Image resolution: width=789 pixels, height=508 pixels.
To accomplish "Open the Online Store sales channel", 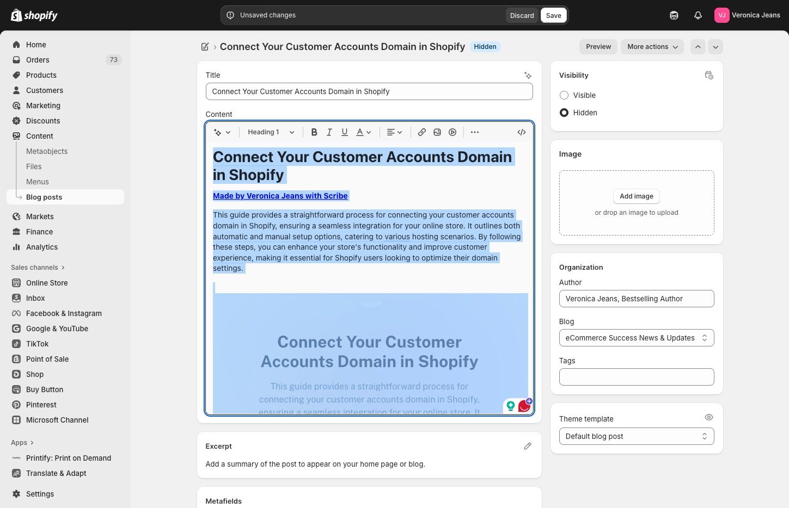I will pos(65,283).
